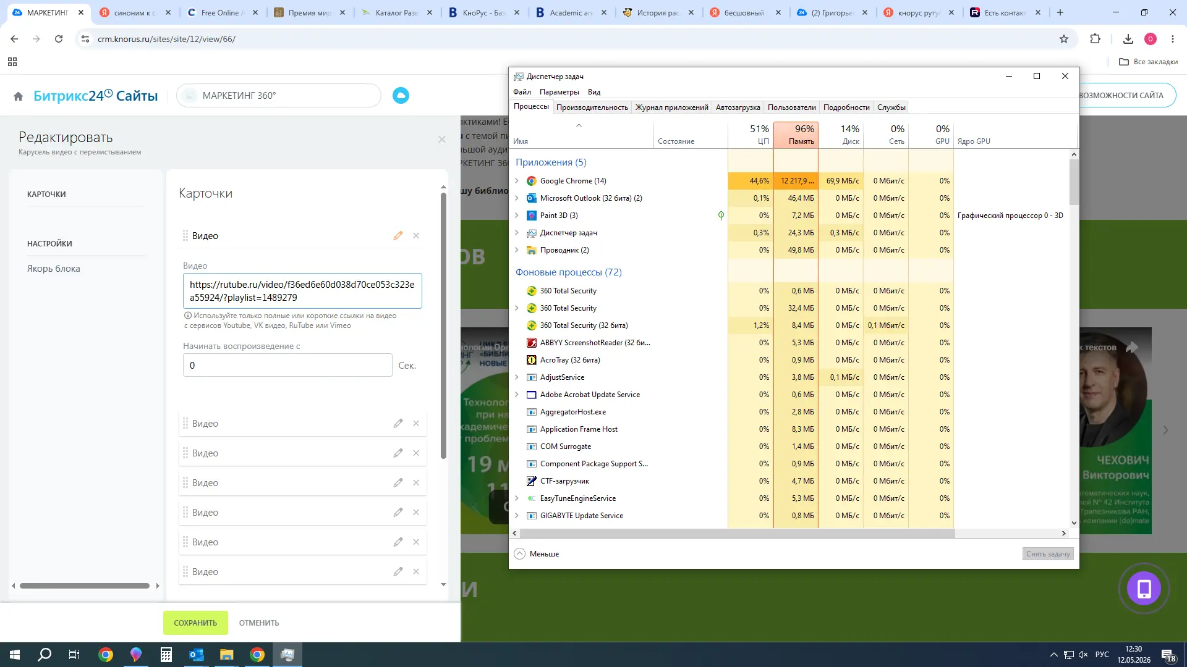Open the Вид menu in Task Manager
The height and width of the screenshot is (667, 1187).
[x=594, y=92]
